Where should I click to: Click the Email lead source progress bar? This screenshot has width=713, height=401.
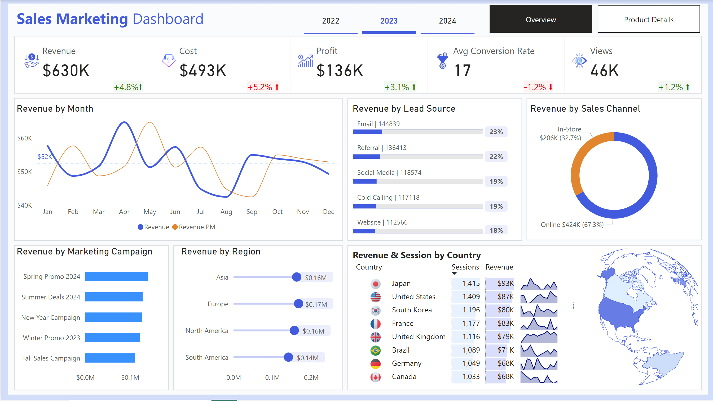click(x=418, y=132)
